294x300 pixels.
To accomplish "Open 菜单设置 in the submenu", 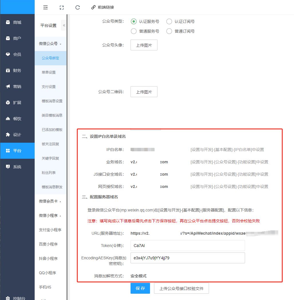I will [49, 72].
